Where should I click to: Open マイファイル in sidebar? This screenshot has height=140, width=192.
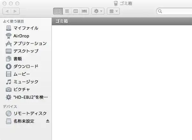pos(26,28)
